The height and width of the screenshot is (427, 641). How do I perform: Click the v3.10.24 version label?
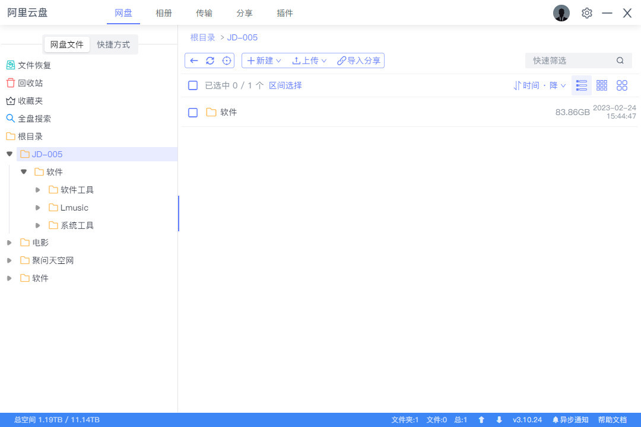click(x=528, y=420)
